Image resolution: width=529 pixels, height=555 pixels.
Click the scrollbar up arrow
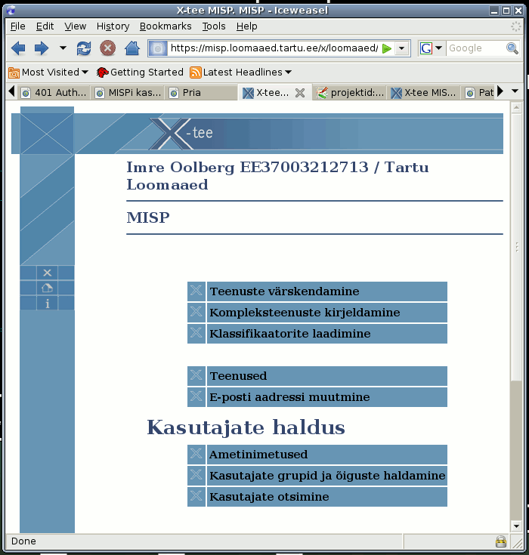[x=517, y=107]
